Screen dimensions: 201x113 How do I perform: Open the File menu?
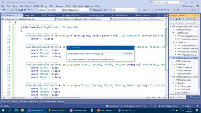coord(3,6)
